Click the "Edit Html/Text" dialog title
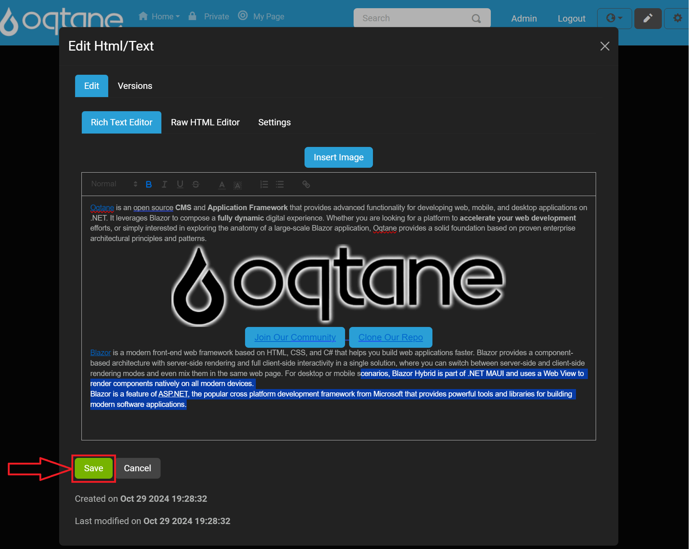 pyautogui.click(x=111, y=46)
